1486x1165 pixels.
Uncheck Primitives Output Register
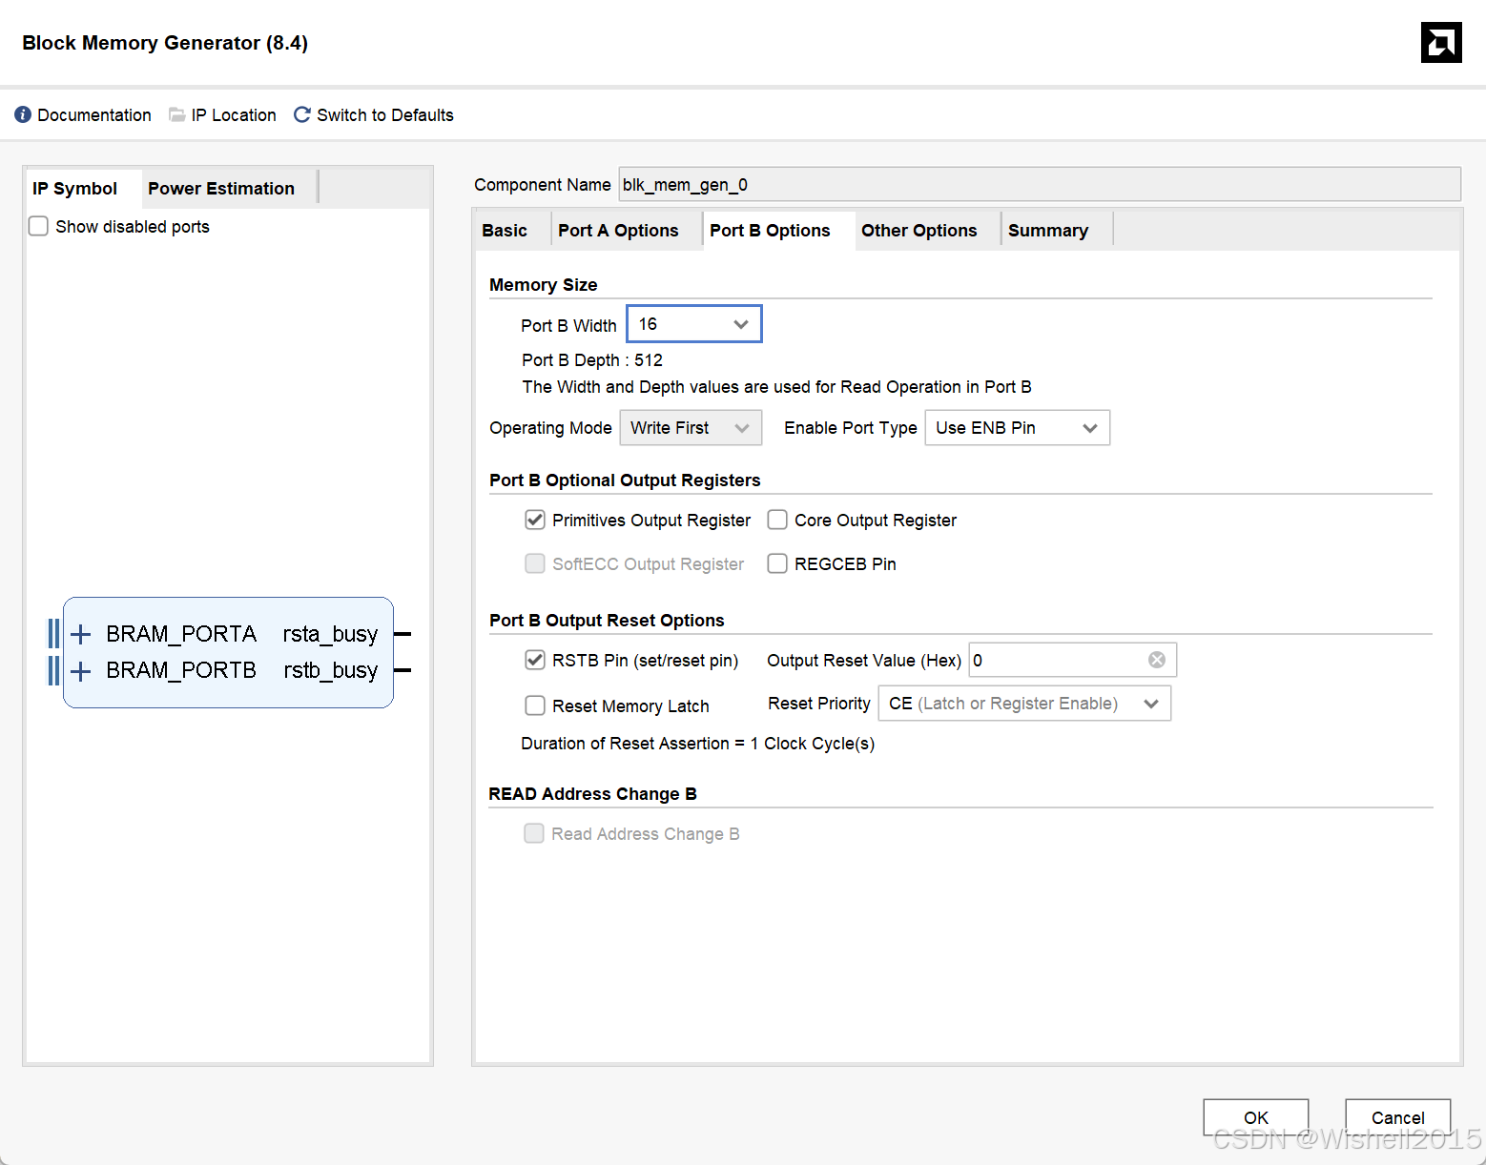[x=535, y=520]
